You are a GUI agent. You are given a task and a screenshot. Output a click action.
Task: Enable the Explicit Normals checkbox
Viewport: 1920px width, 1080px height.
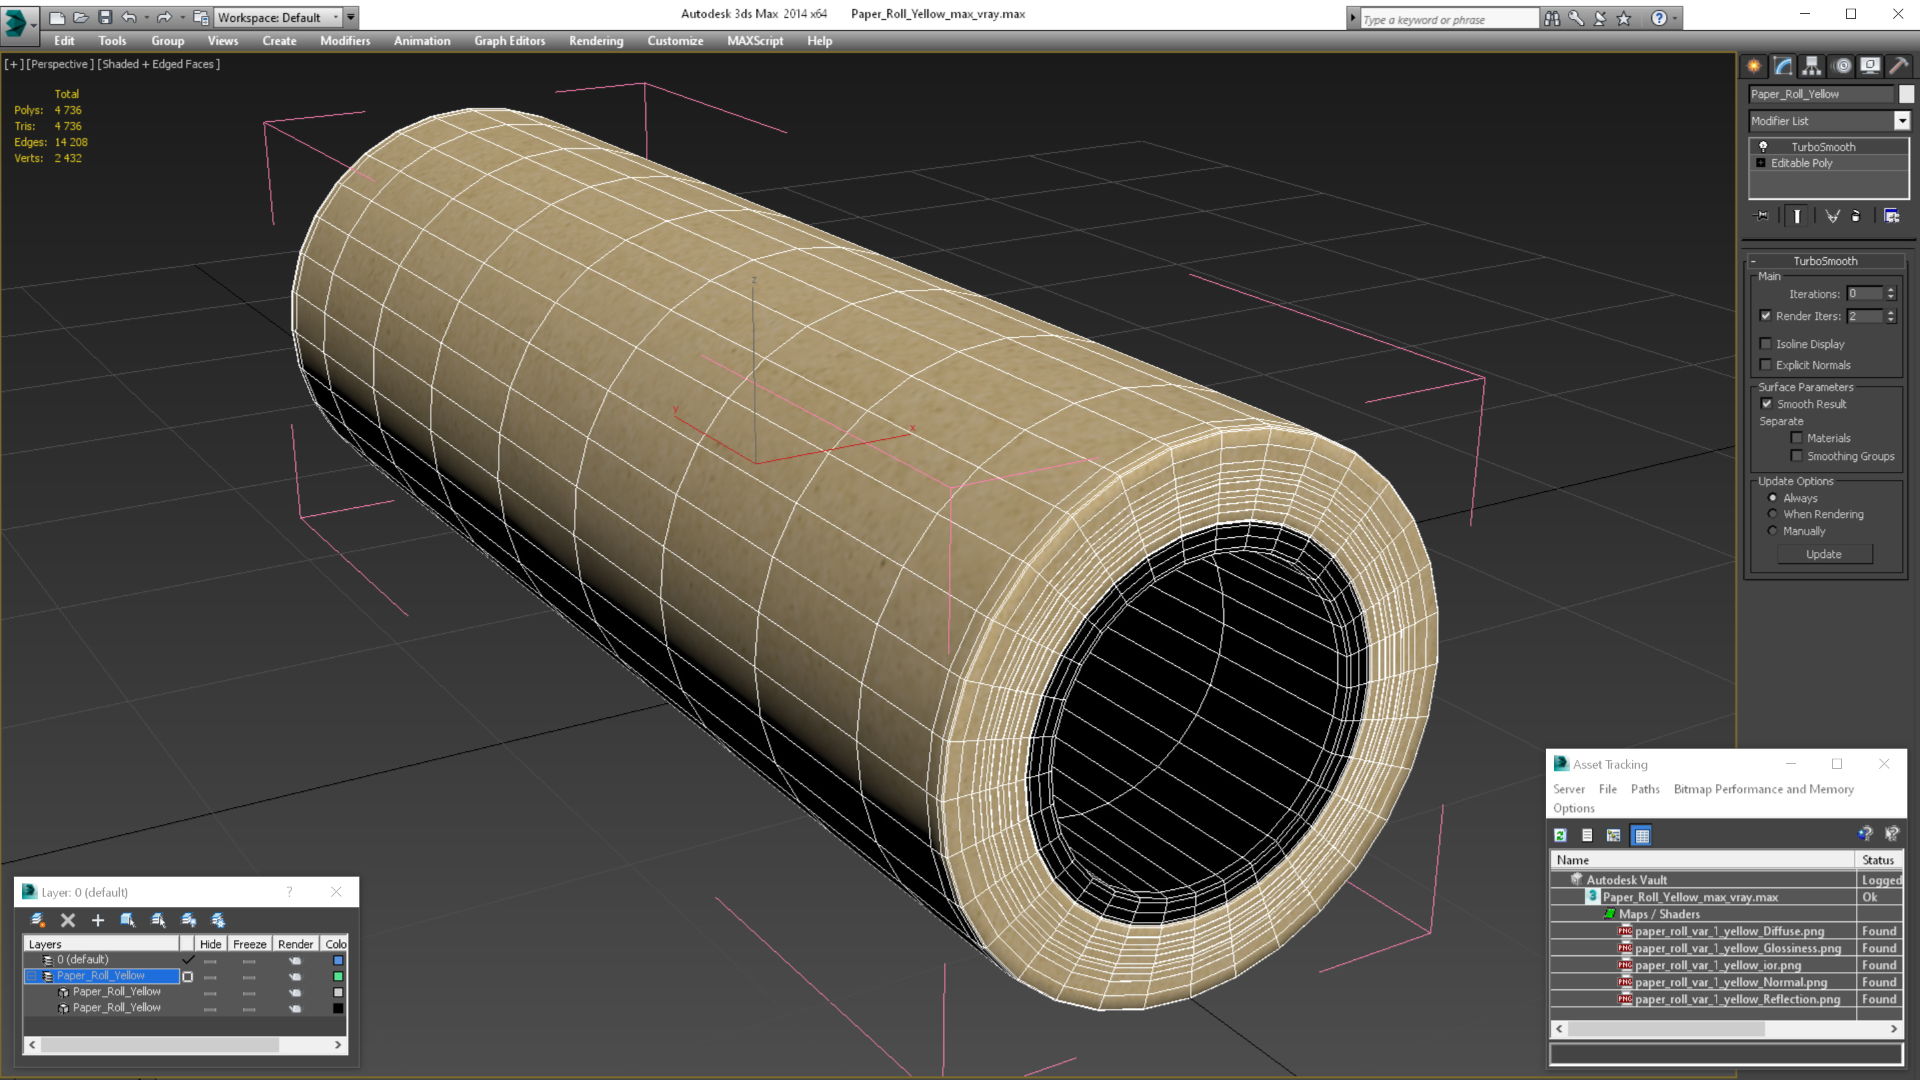1766,365
